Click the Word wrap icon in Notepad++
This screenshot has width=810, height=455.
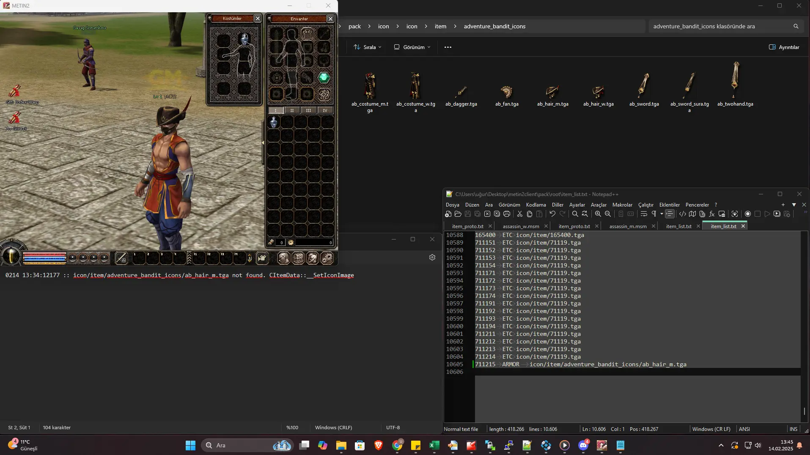coord(644,214)
